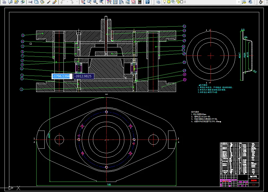This screenshot has width=268, height=192.
Task: Click the white 技术要求 notes heading
Action: coord(195,112)
